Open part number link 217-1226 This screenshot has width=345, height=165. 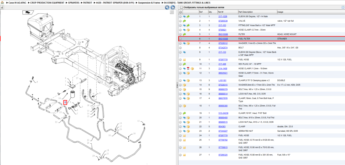pos(223,16)
